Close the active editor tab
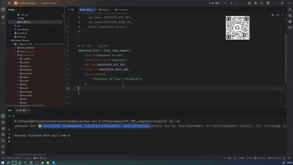The width and height of the screenshot is (293, 165). tap(95, 10)
